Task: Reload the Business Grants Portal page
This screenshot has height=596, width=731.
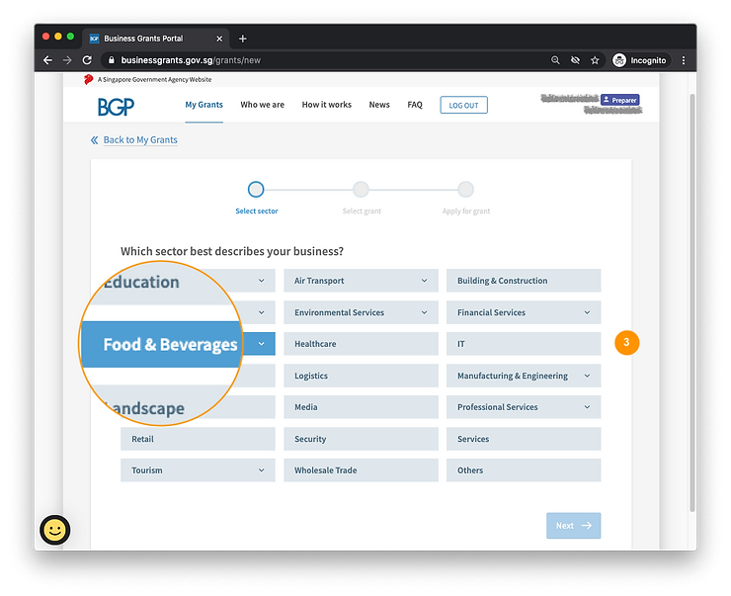Action: [x=87, y=60]
